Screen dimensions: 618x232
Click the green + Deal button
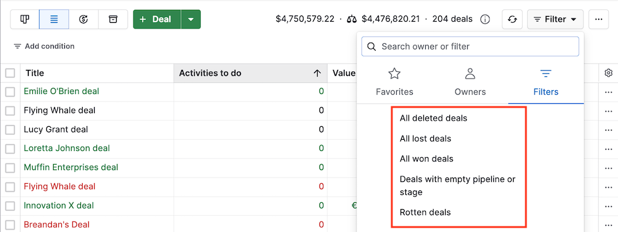157,19
